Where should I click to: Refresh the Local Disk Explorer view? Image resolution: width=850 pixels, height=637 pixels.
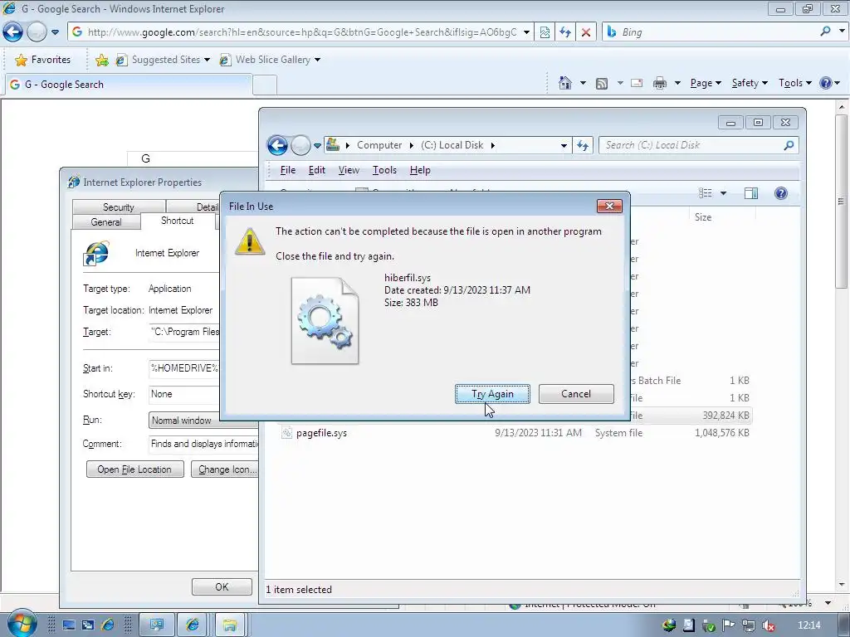pyautogui.click(x=583, y=145)
